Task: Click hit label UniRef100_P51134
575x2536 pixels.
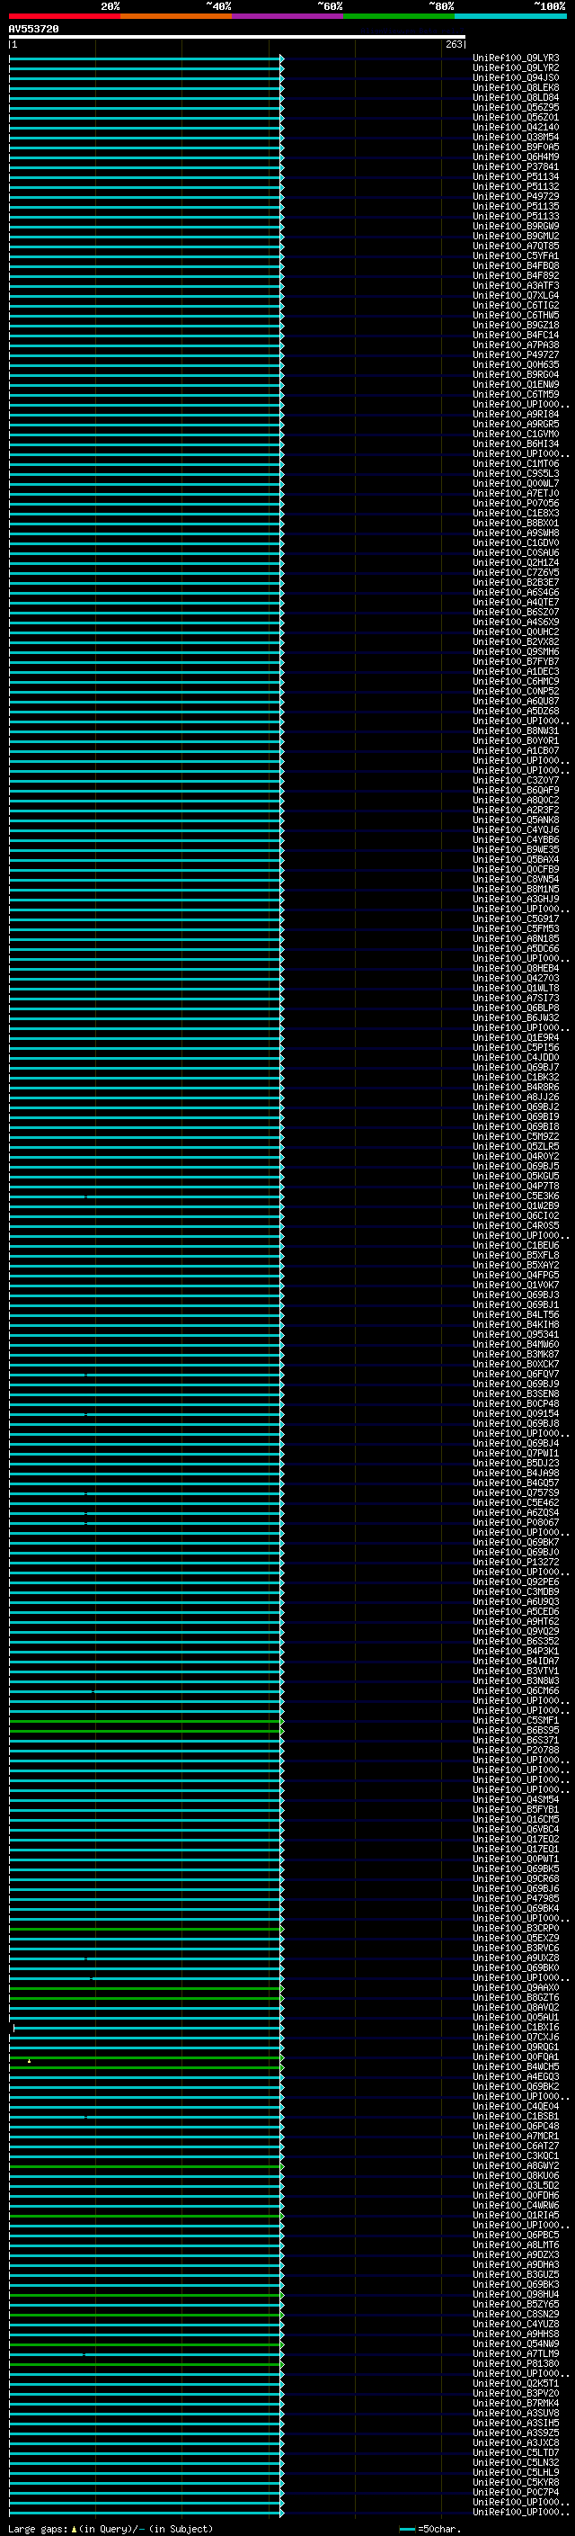Action: point(516,177)
